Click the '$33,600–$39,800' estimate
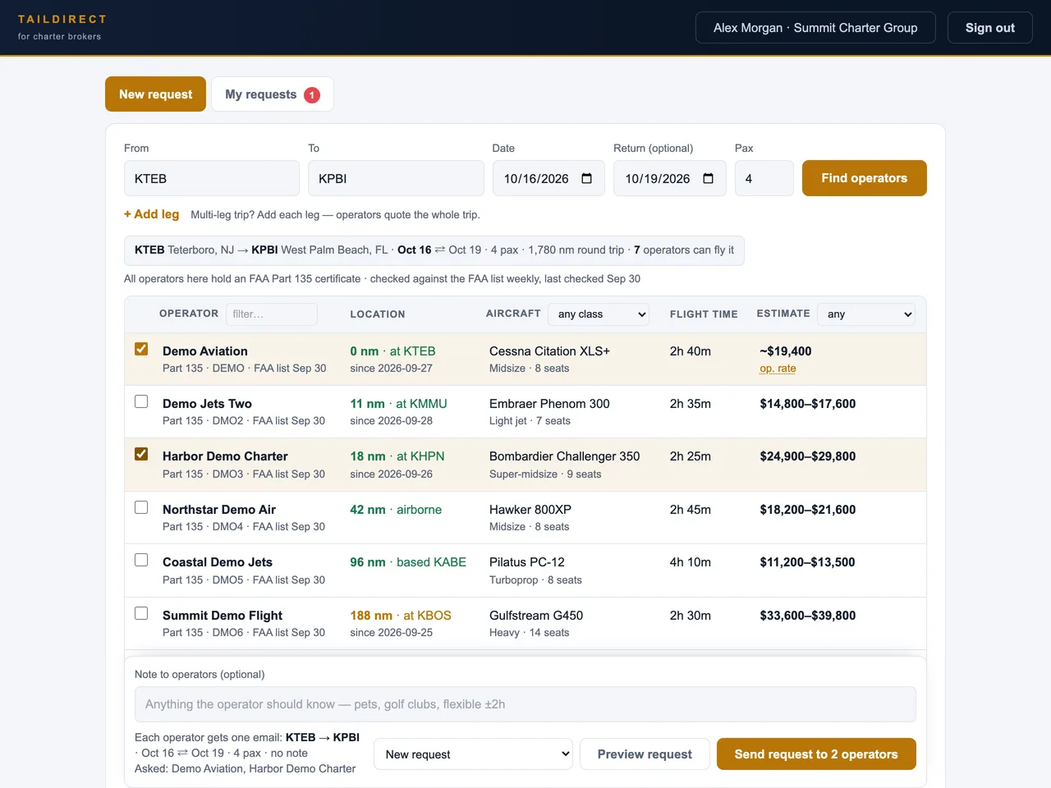1051x788 pixels. [x=807, y=616]
